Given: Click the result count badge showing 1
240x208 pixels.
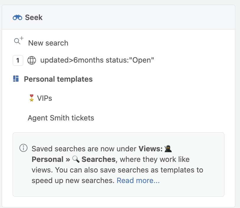Looking at the screenshot, I should point(18,61).
